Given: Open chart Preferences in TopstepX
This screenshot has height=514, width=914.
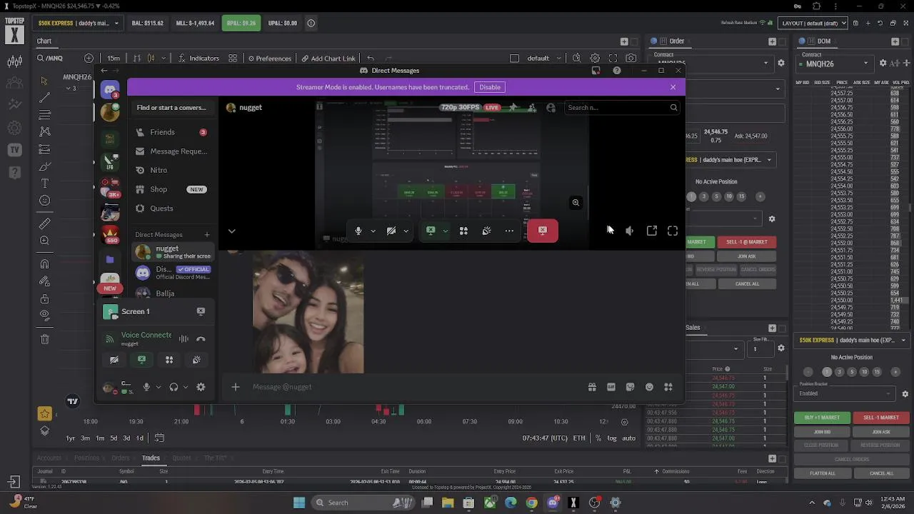Looking at the screenshot, I should coord(268,59).
